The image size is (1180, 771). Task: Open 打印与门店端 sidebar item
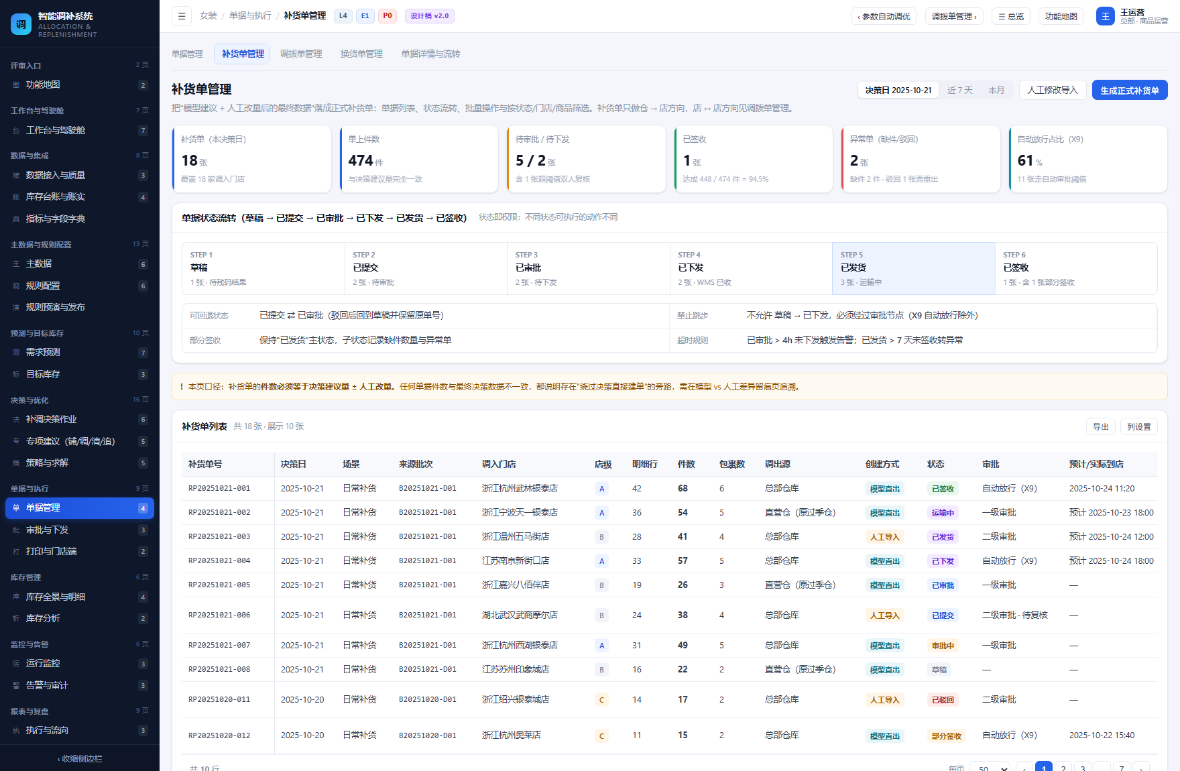[80, 552]
